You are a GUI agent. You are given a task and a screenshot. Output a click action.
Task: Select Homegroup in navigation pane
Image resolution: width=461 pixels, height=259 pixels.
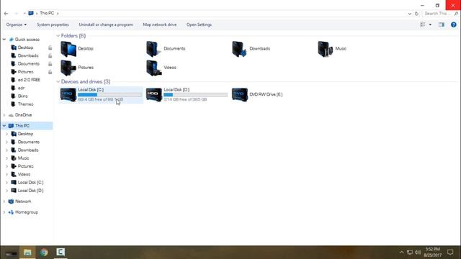click(x=27, y=212)
